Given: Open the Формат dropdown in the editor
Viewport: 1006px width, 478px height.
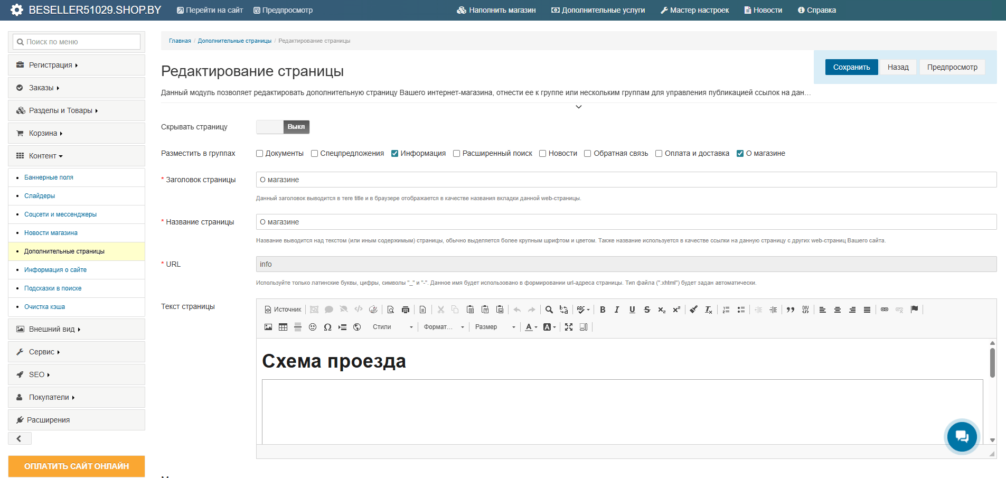Looking at the screenshot, I should [x=443, y=327].
